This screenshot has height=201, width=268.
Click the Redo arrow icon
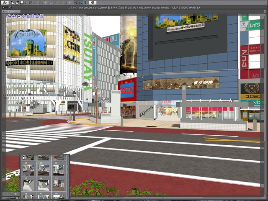[x=35, y=3]
